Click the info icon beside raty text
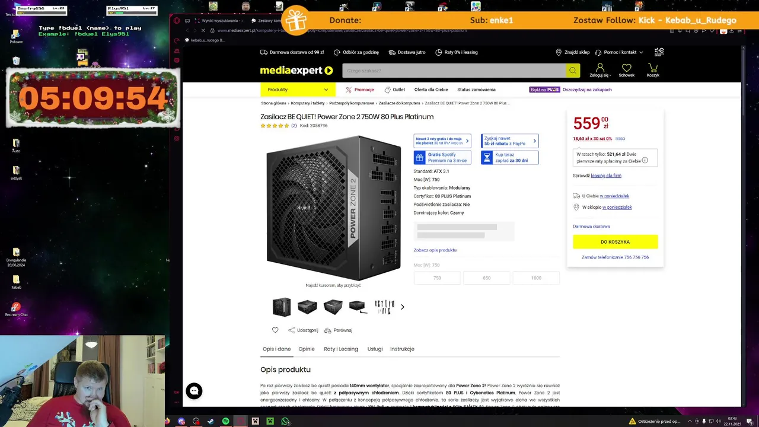This screenshot has height=427, width=759. (x=645, y=161)
